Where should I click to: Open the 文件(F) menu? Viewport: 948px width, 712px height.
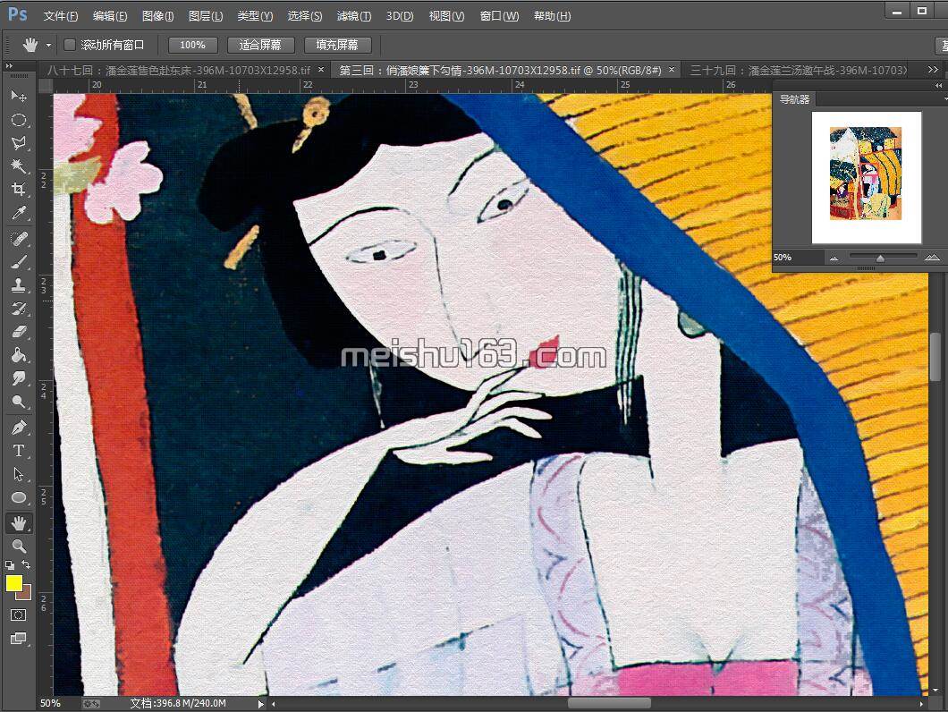pos(61,16)
